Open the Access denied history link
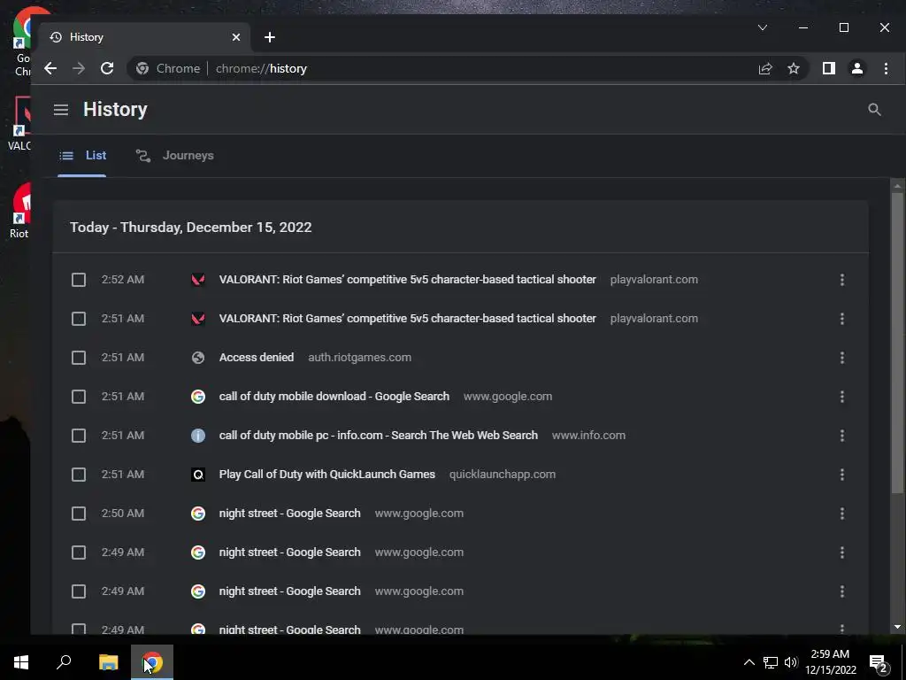The image size is (906, 680). pos(256,358)
